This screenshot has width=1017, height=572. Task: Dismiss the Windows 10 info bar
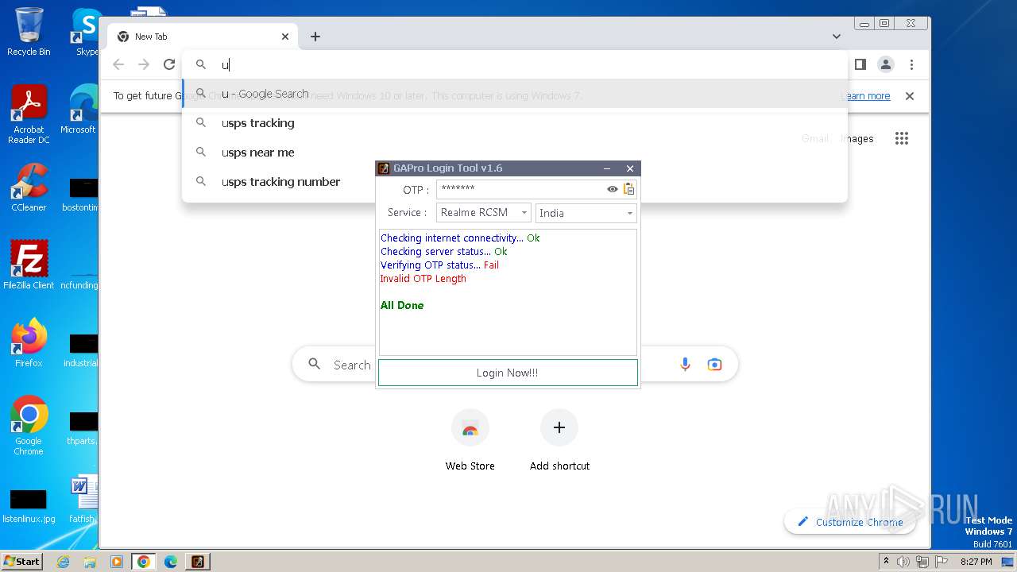910,96
